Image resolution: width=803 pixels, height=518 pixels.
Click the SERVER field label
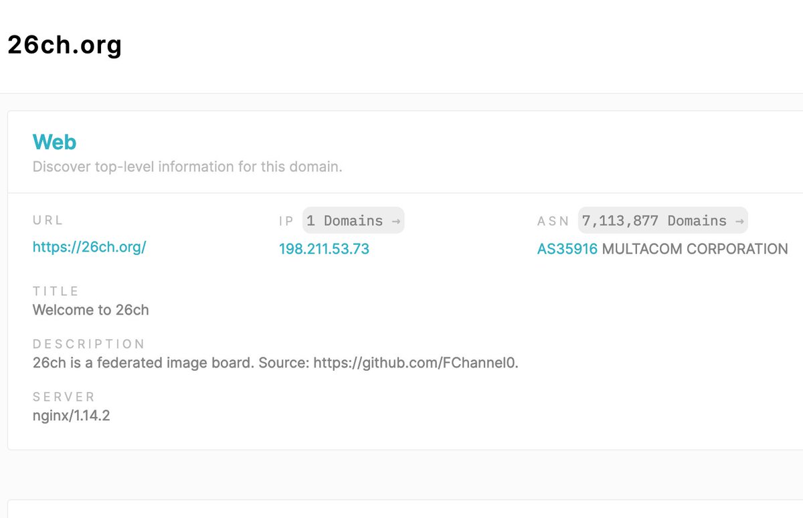[64, 397]
